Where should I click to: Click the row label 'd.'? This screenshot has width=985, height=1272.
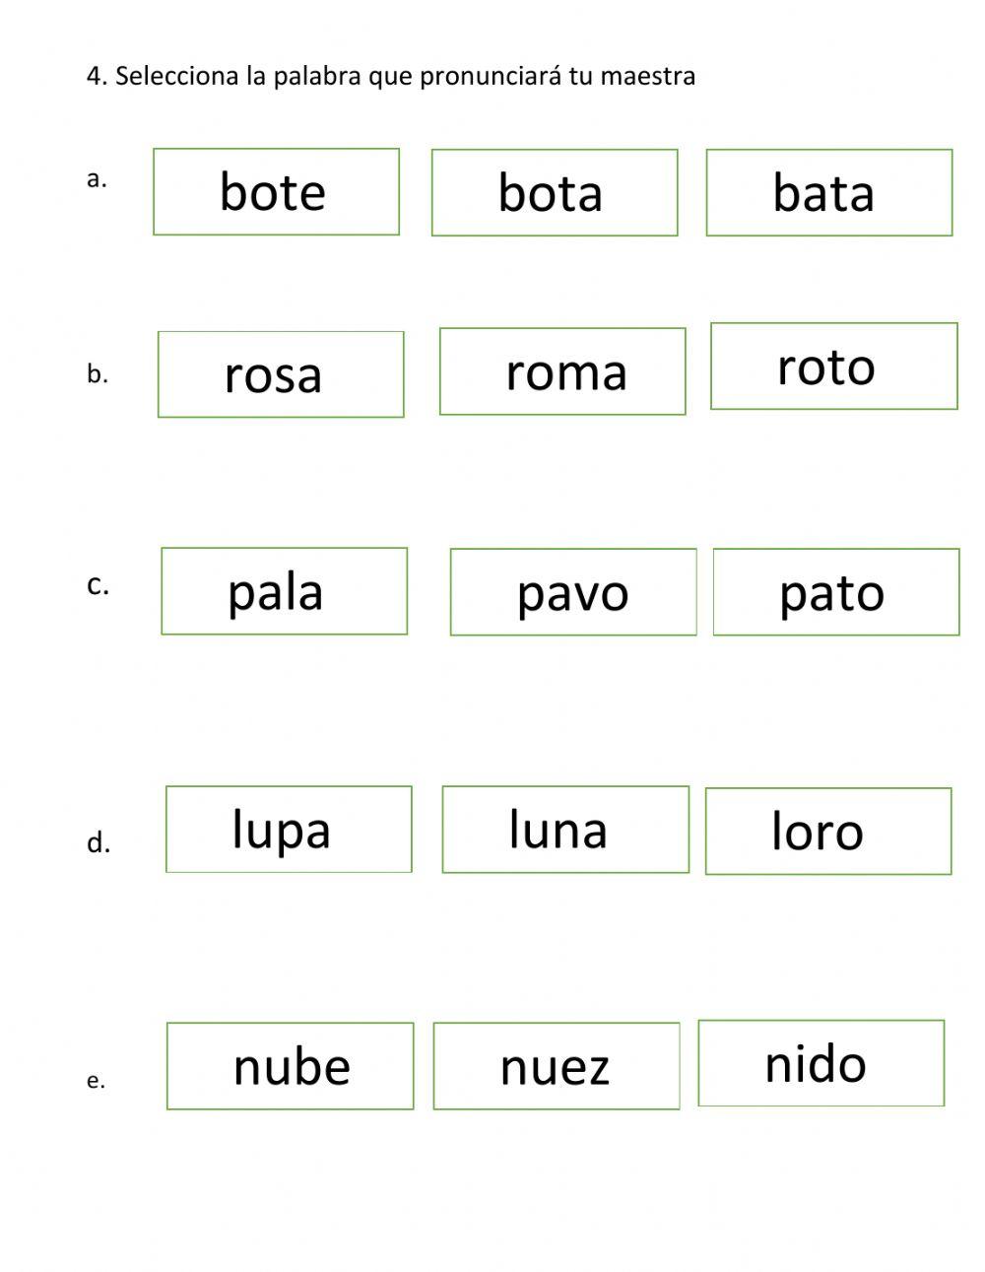pyautogui.click(x=98, y=843)
